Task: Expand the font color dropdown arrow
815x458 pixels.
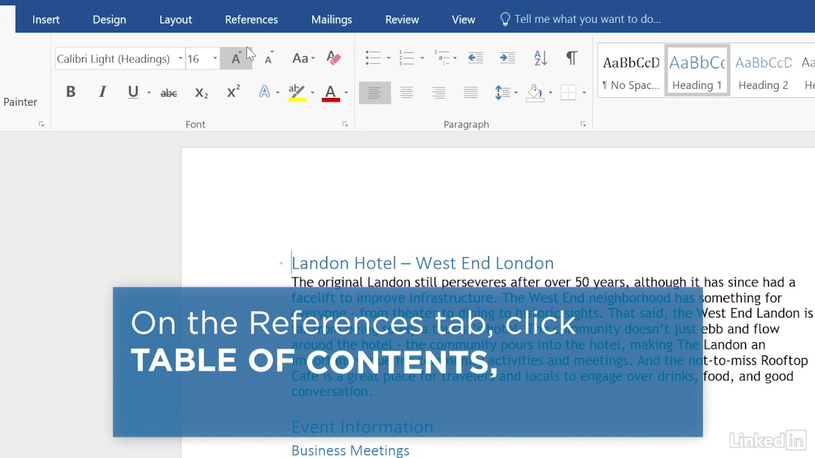Action: point(346,93)
